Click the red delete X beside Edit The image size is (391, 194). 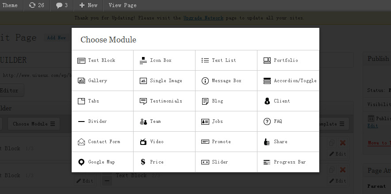[342, 143]
